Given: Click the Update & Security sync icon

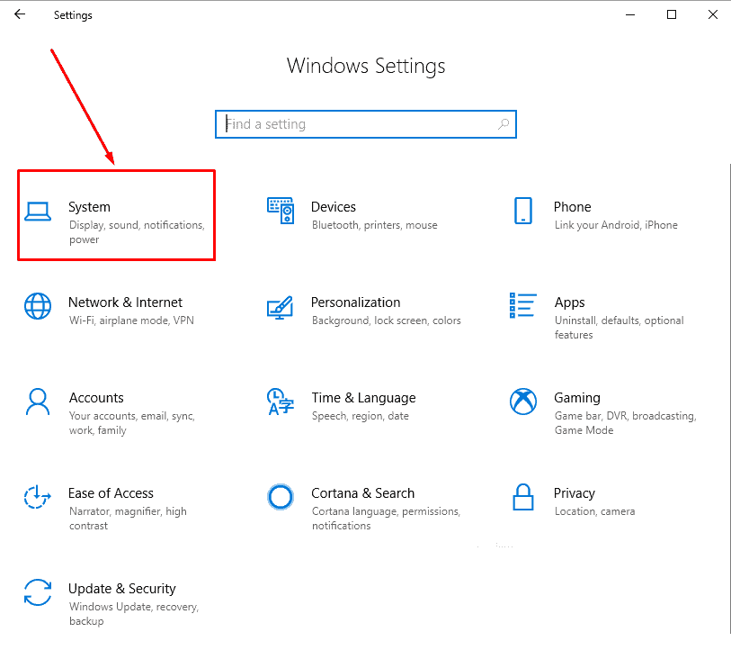Looking at the screenshot, I should click(38, 592).
